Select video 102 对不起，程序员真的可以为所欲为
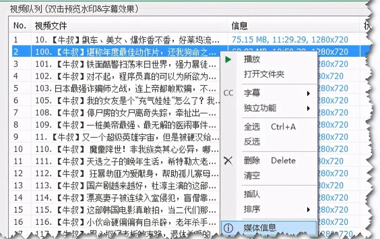The width and height of the screenshot is (380, 239). pyautogui.click(x=126, y=76)
